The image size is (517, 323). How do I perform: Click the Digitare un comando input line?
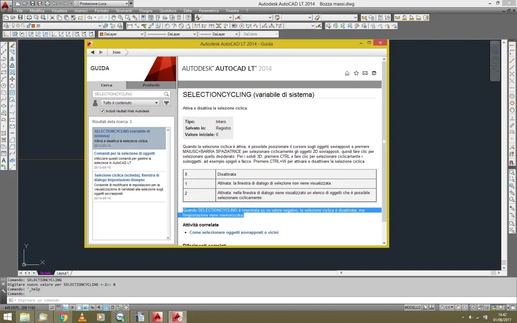[261, 300]
